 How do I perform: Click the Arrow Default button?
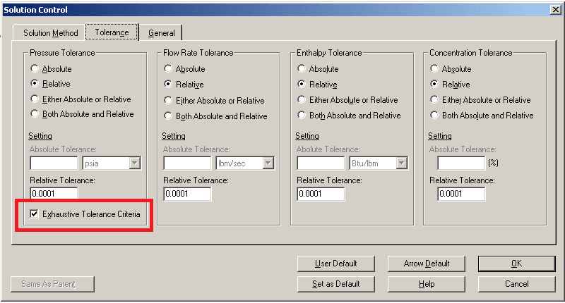coord(427,264)
